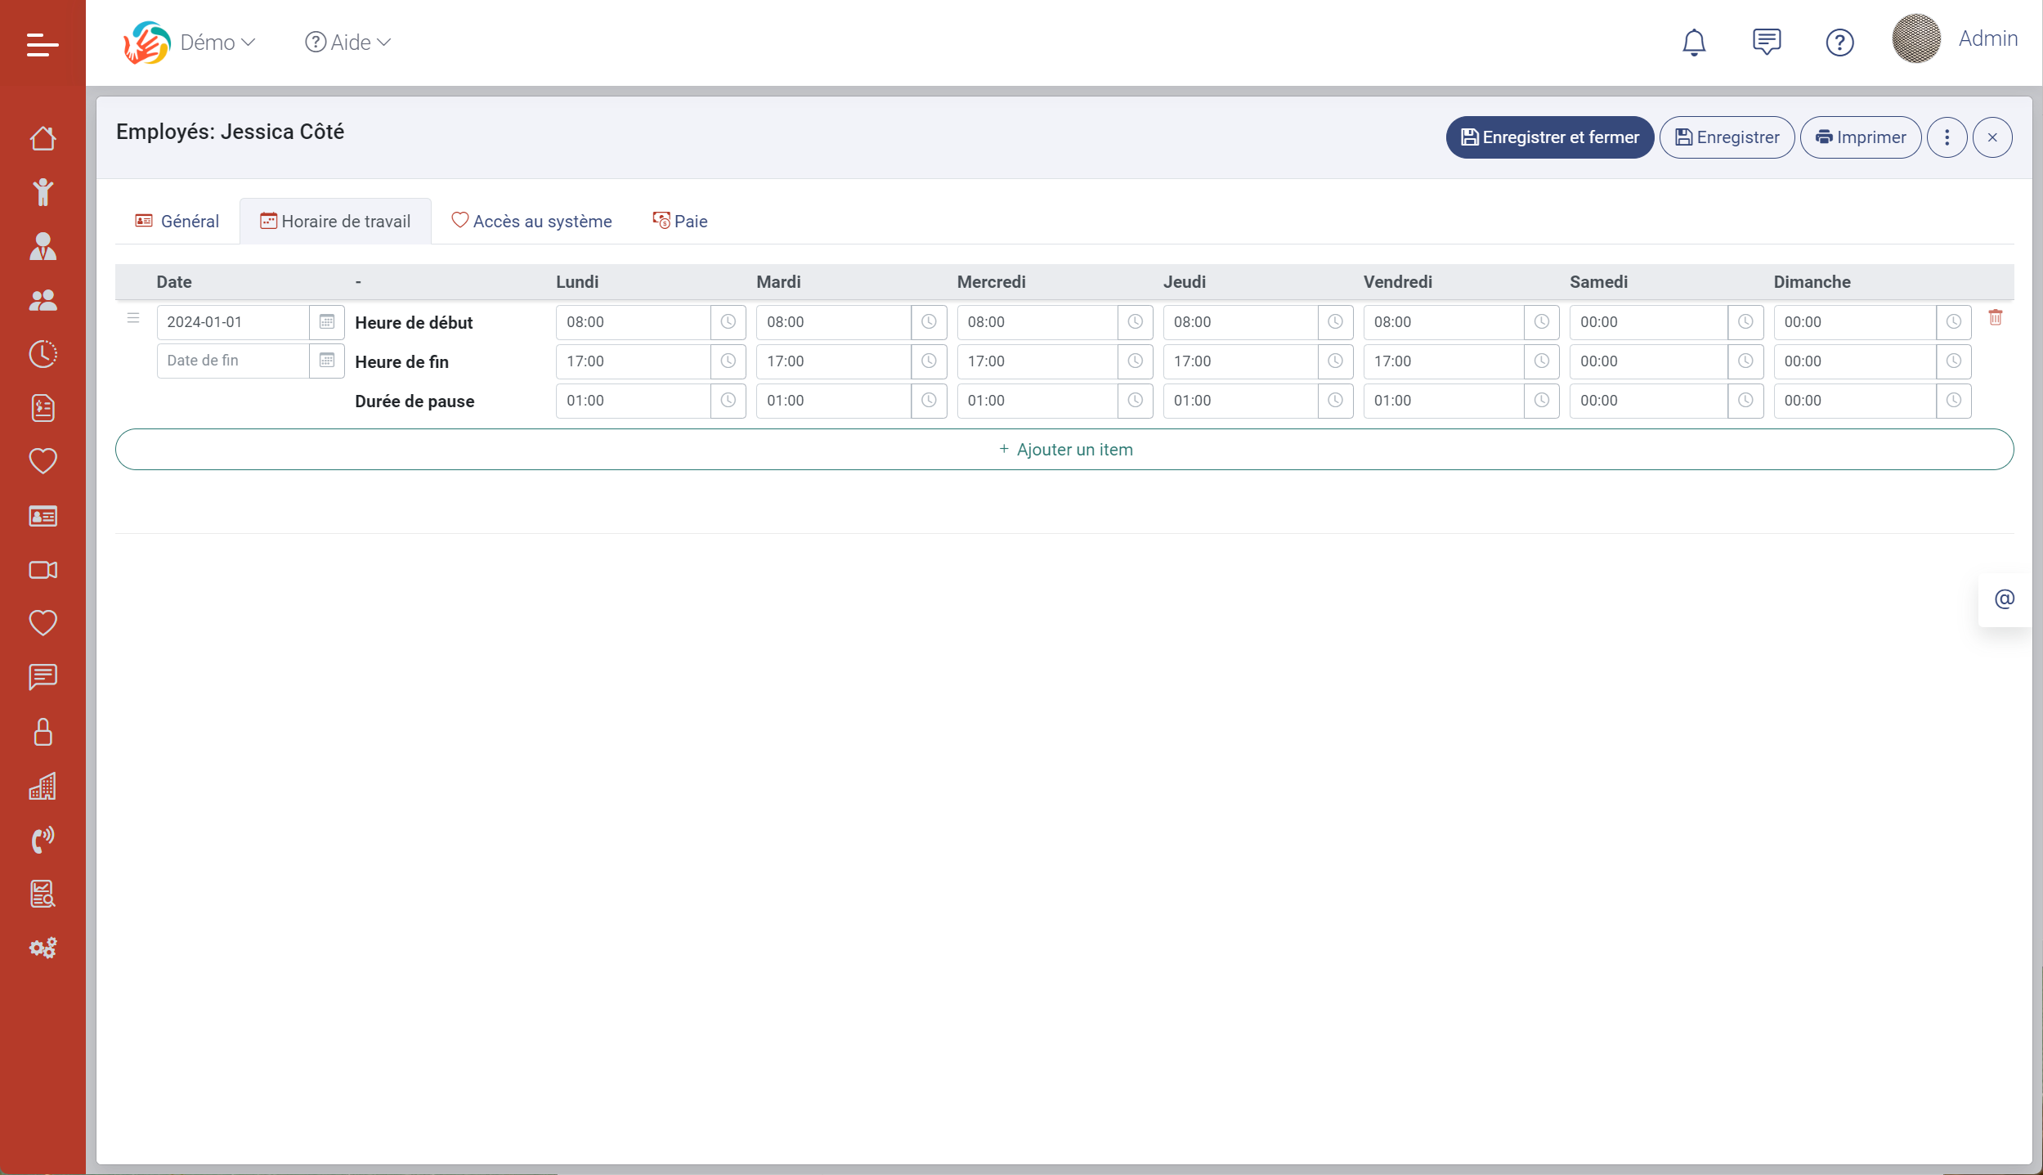Open the three-dot more options button
The image size is (2043, 1175).
click(x=1947, y=137)
